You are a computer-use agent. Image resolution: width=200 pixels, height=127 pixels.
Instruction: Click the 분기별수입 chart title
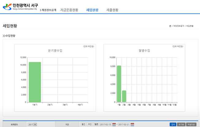point(55,51)
